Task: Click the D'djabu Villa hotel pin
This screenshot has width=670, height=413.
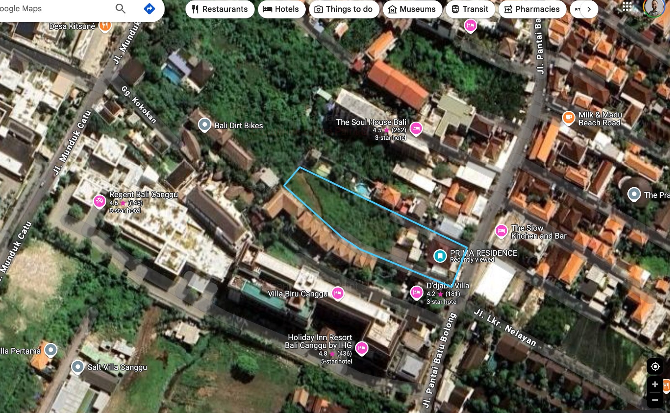Action: pyautogui.click(x=416, y=293)
